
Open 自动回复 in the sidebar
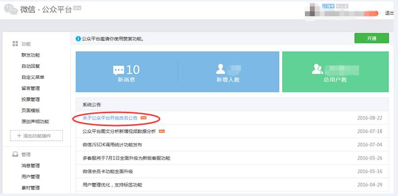(x=31, y=66)
